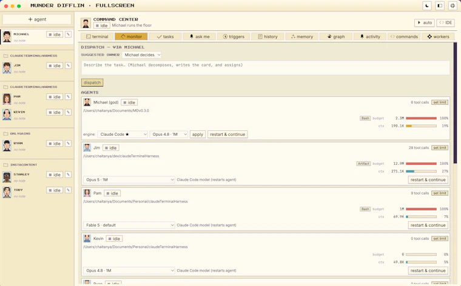
Task: Open Michael's Claude Code engine dropdown
Action: tap(123, 134)
